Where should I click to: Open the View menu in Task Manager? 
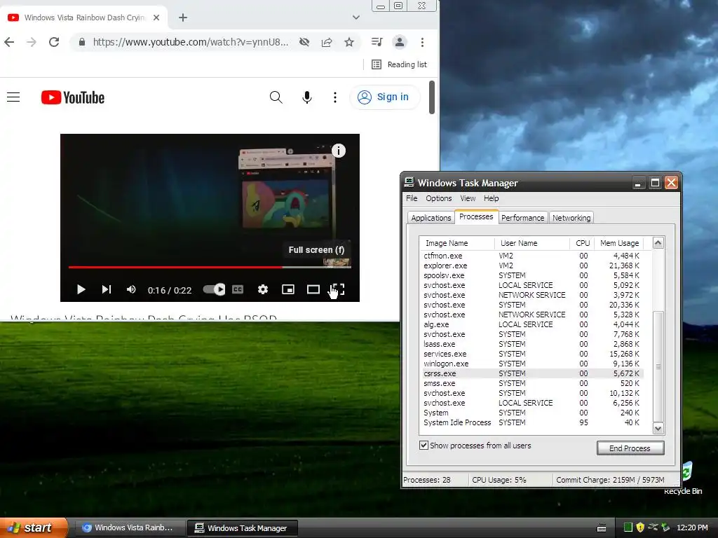tap(468, 198)
